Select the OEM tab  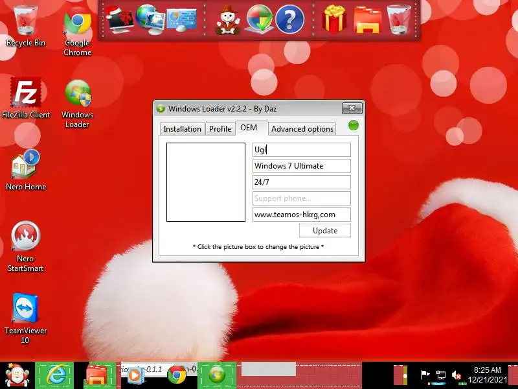[x=251, y=128]
